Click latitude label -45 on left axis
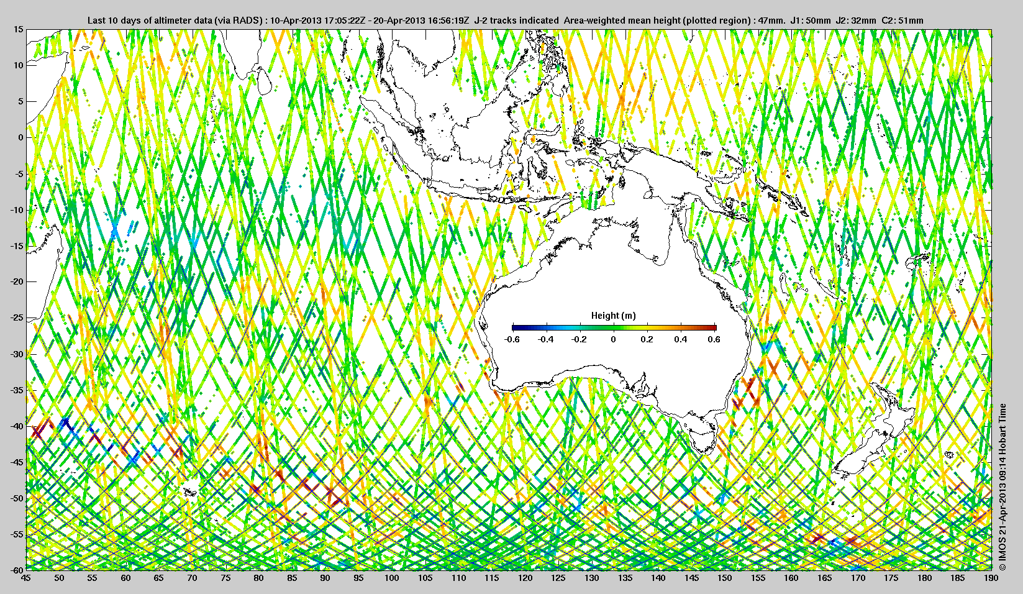Viewport: 1023px width, 594px height. pos(17,462)
